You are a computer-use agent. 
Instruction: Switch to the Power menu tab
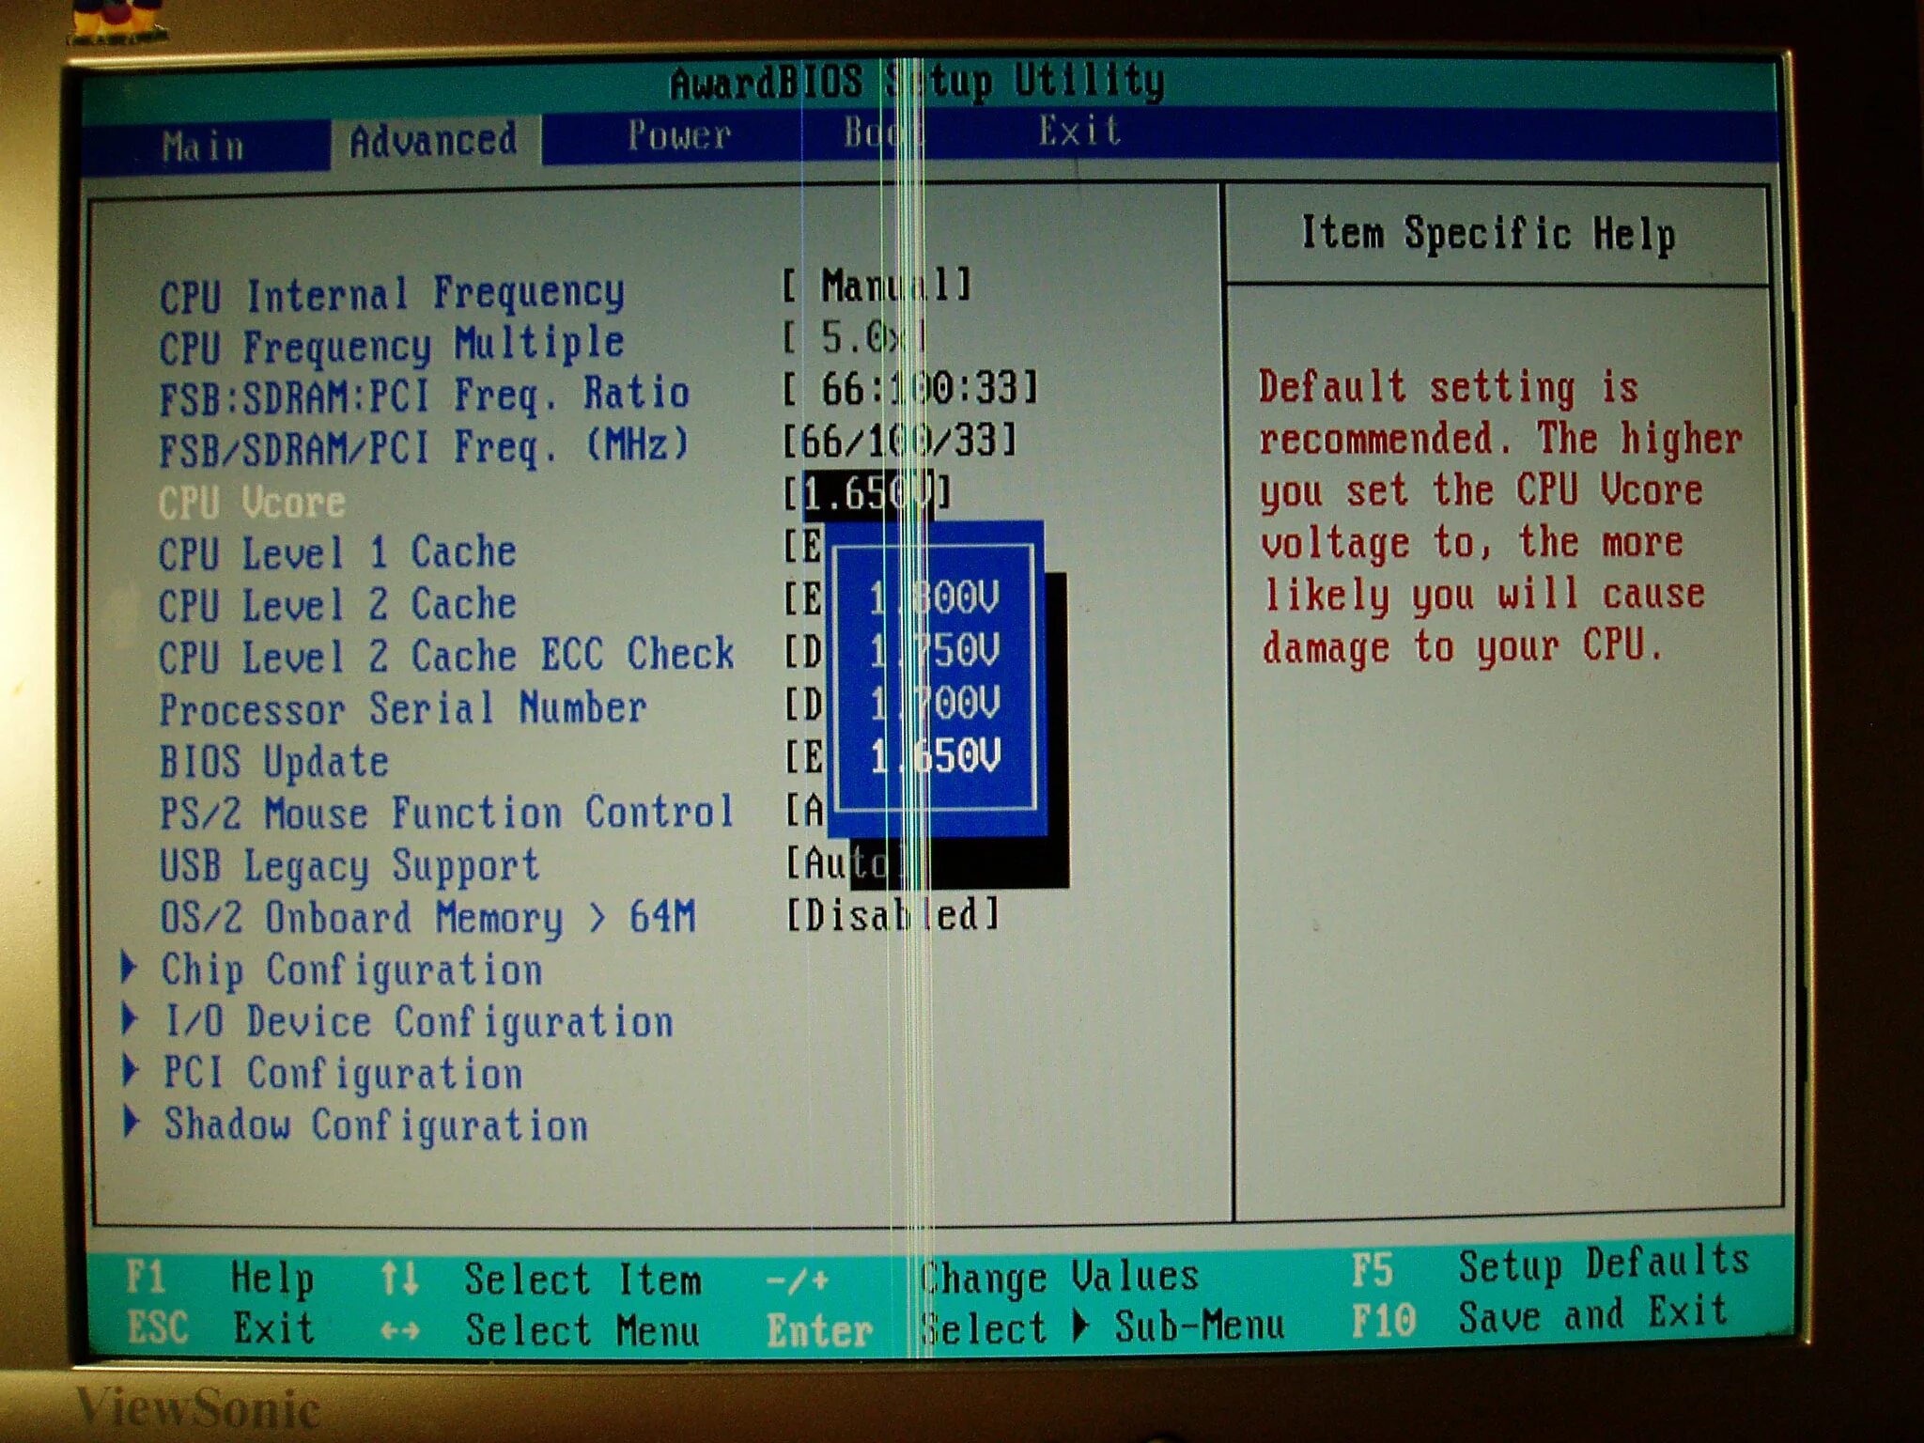679,135
